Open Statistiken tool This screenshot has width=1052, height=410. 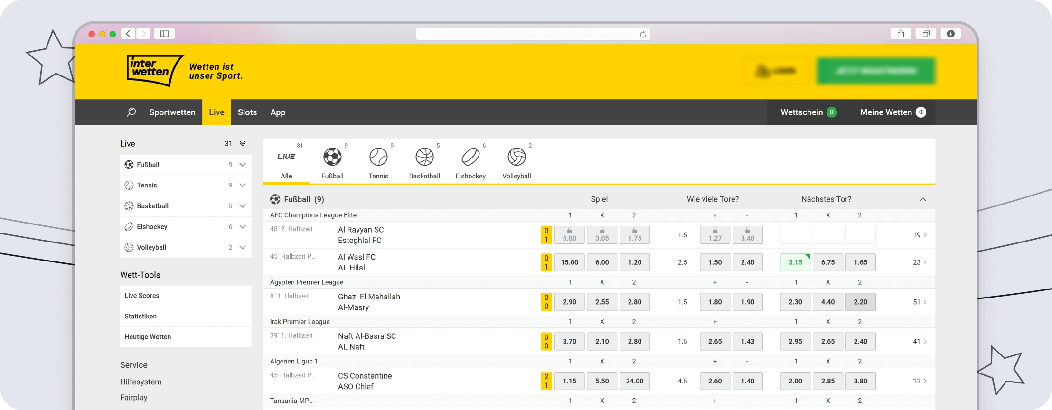coord(186,316)
